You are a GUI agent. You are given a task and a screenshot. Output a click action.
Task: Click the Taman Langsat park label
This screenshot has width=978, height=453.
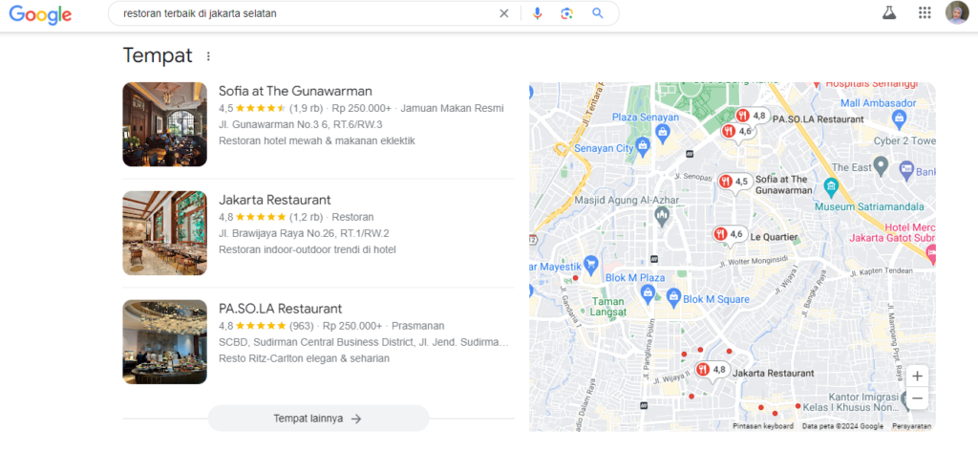[x=610, y=307]
